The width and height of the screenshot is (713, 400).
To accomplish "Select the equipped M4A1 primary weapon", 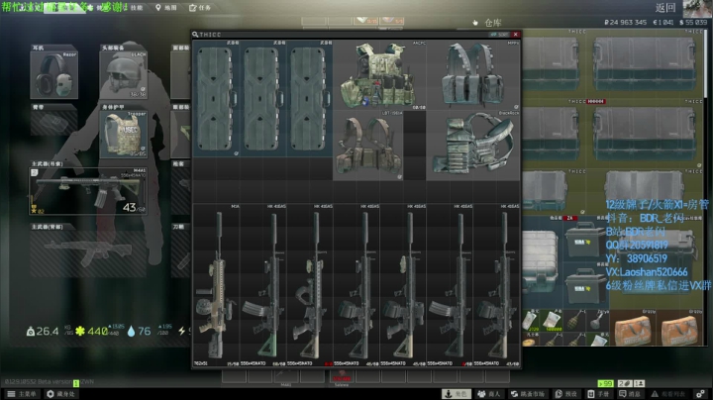I will tap(87, 191).
